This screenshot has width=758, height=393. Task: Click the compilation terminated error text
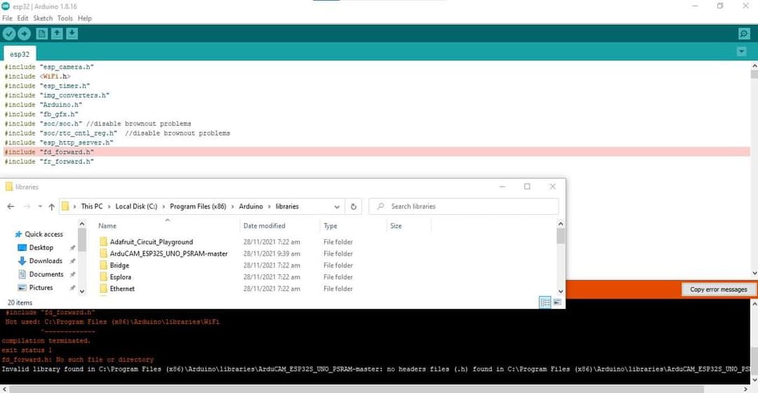tap(46, 341)
